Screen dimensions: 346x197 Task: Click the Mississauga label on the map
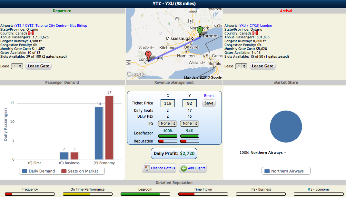coord(178,39)
